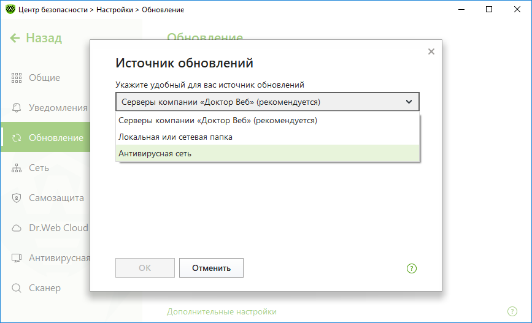The width and height of the screenshot is (532, 323).
Task: Choose Антивирусная сеть in the dropdown list
Action: [268, 154]
